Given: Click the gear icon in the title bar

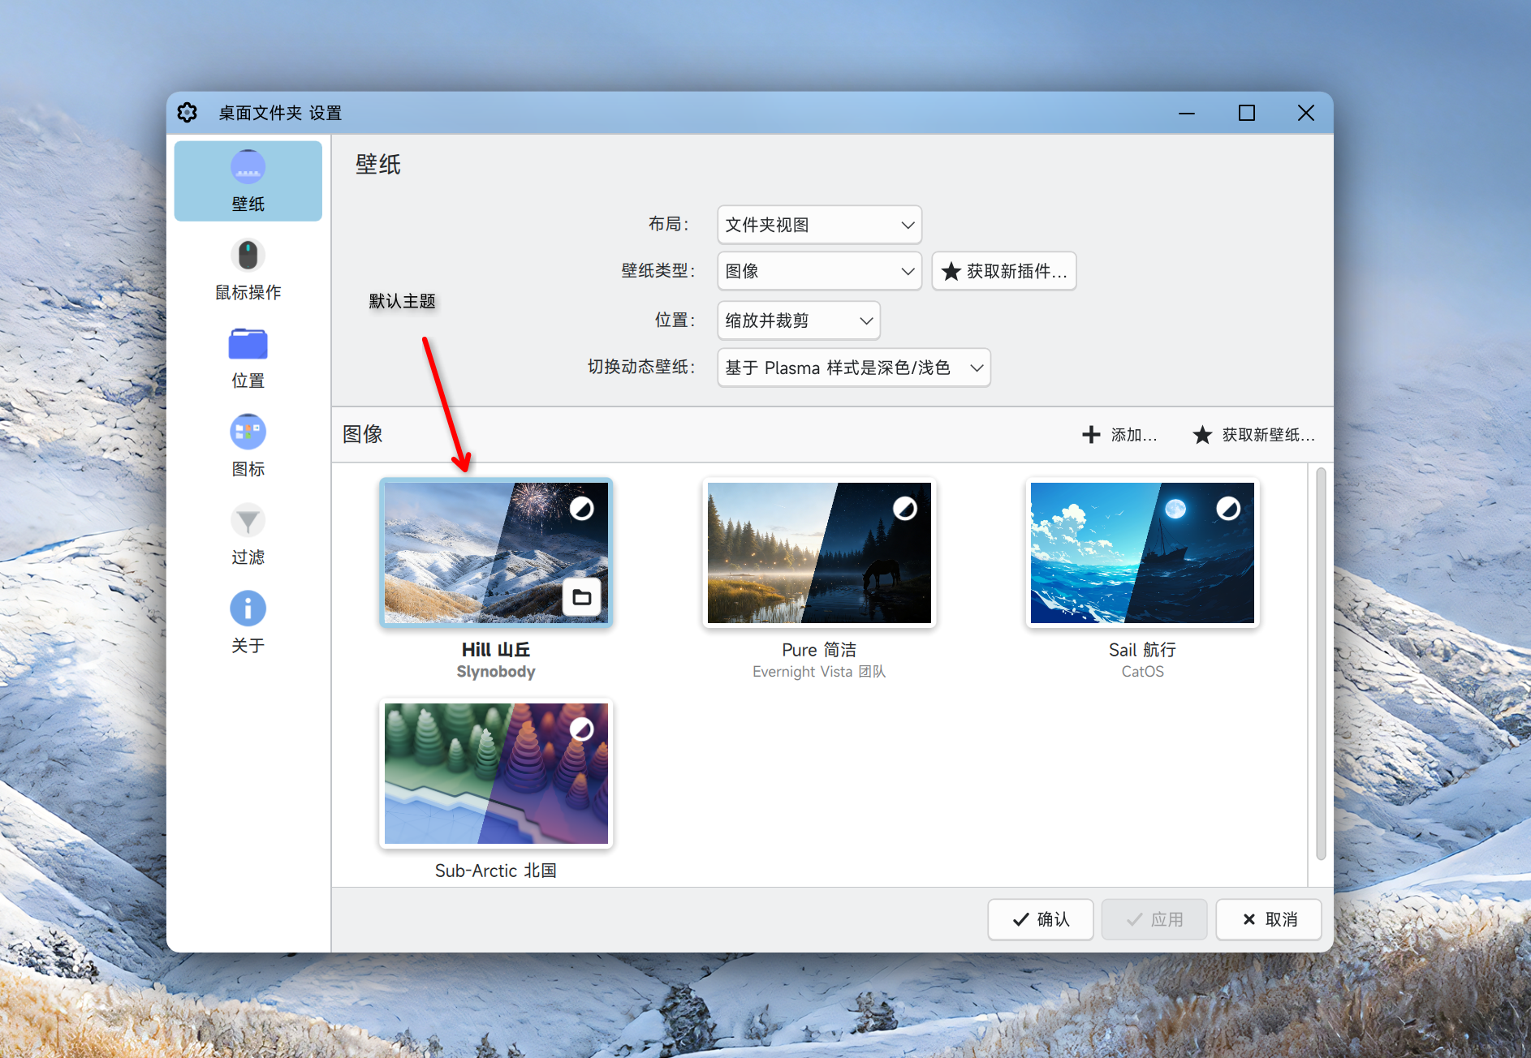Looking at the screenshot, I should 188,113.
